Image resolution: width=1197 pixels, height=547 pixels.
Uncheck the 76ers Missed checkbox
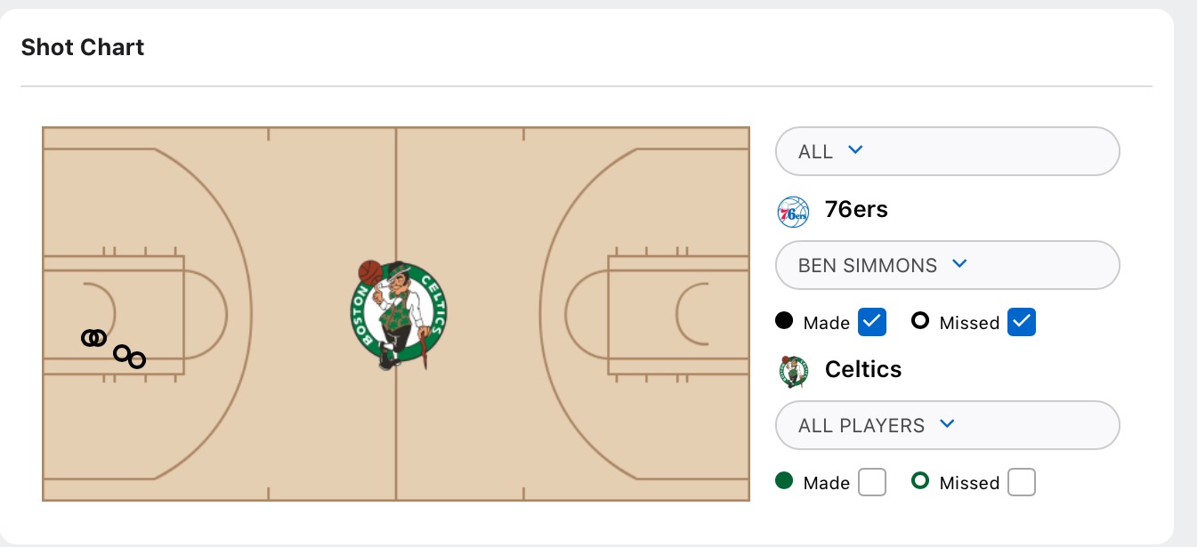pyautogui.click(x=1022, y=322)
